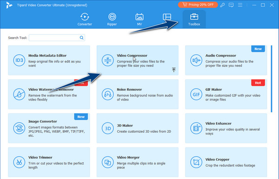Screen dimensions: 279x179
Task: Open the feedback chat icon
Action: (x=231, y=5)
